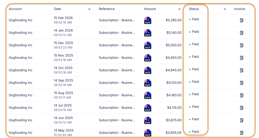Viewport: 259px width, 138px height.
Task: Open invoice for 14 Sep 2025 payment
Action: 242,83
